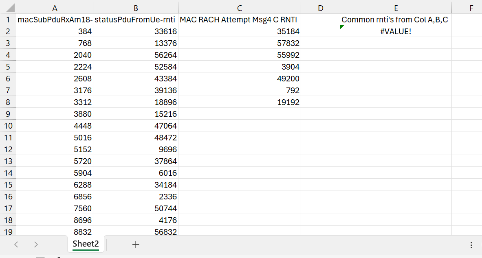Click the Common rnti's from Col A,B,C cell
482x258 pixels.
point(395,19)
